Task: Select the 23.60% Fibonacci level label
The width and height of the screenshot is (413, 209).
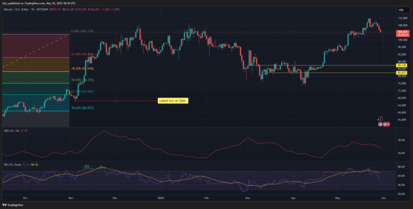Action: pos(83,54)
